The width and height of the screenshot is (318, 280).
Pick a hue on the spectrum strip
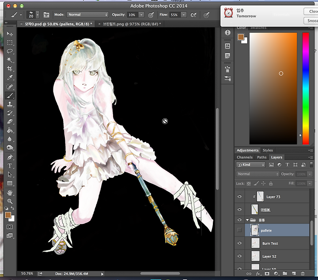click(x=306, y=88)
